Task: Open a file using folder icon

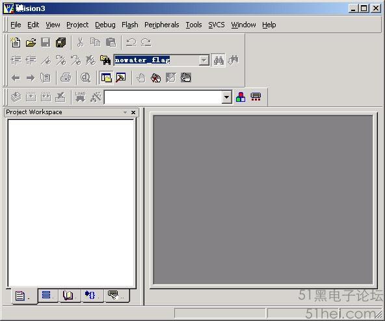Action: click(x=31, y=42)
